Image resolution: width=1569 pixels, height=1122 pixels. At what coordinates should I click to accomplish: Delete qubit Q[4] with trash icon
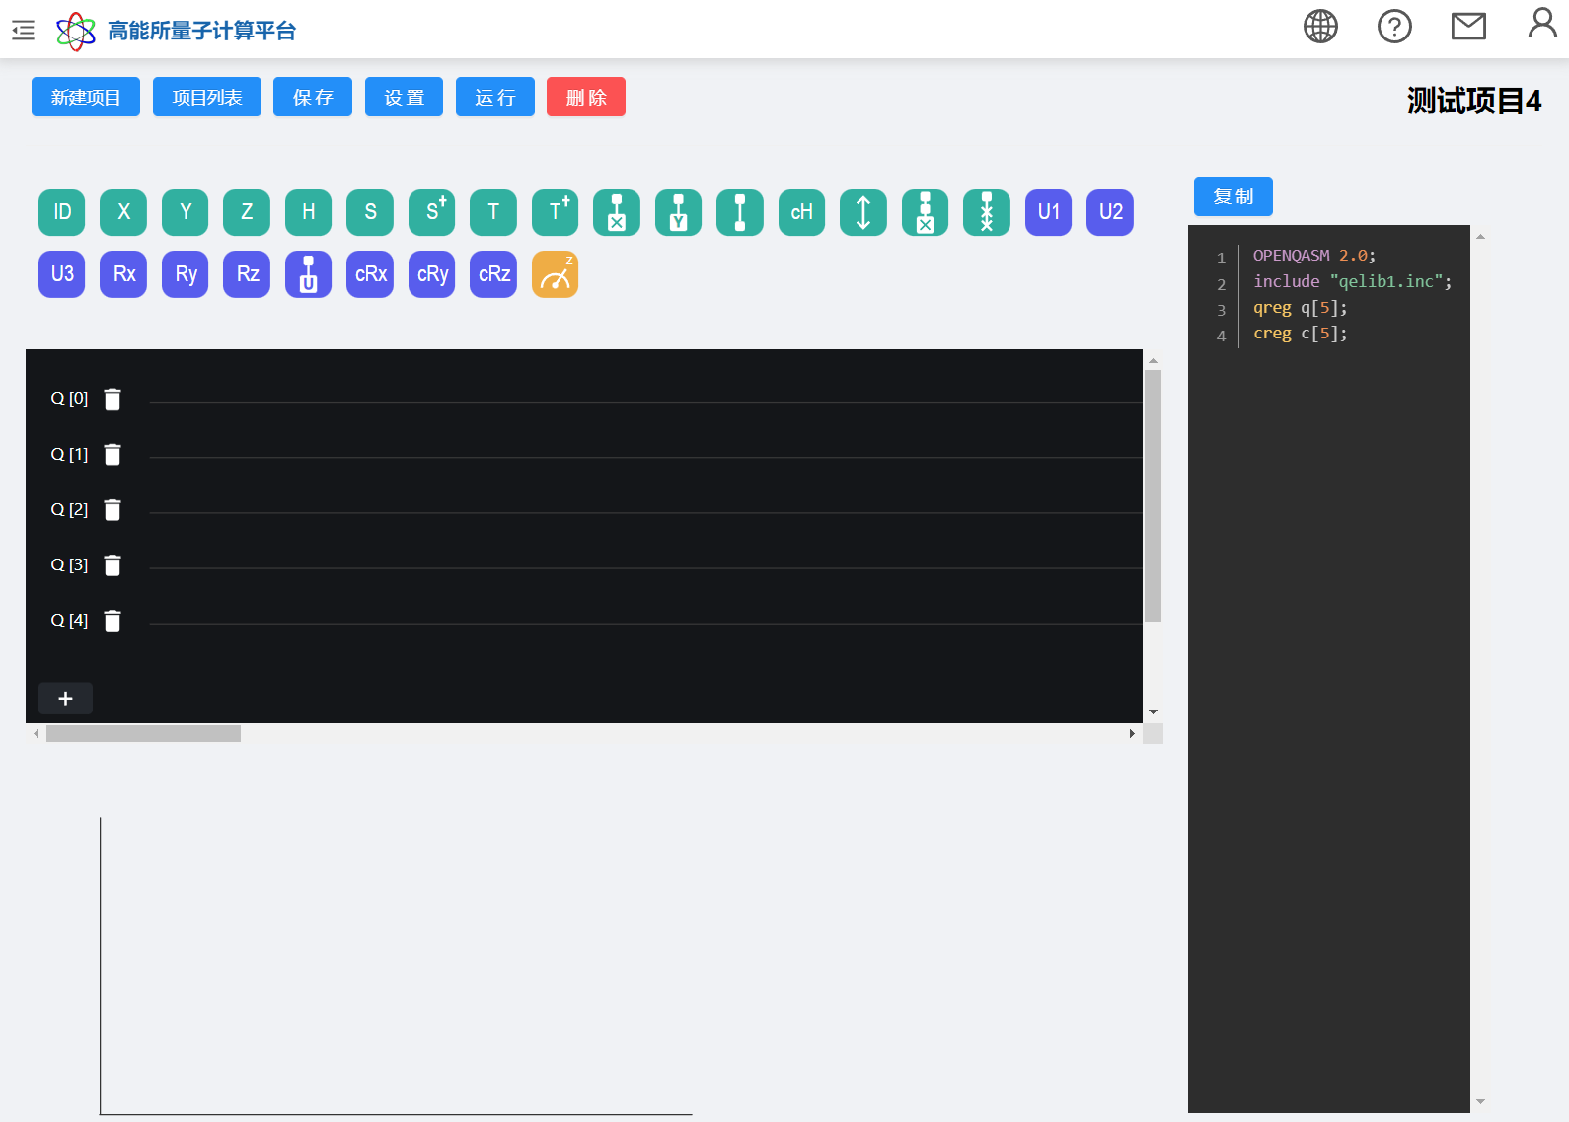click(112, 620)
